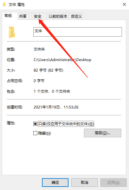
Task: Click the 1 个文件，0 个文件夹 contents text
Action: pos(52,91)
